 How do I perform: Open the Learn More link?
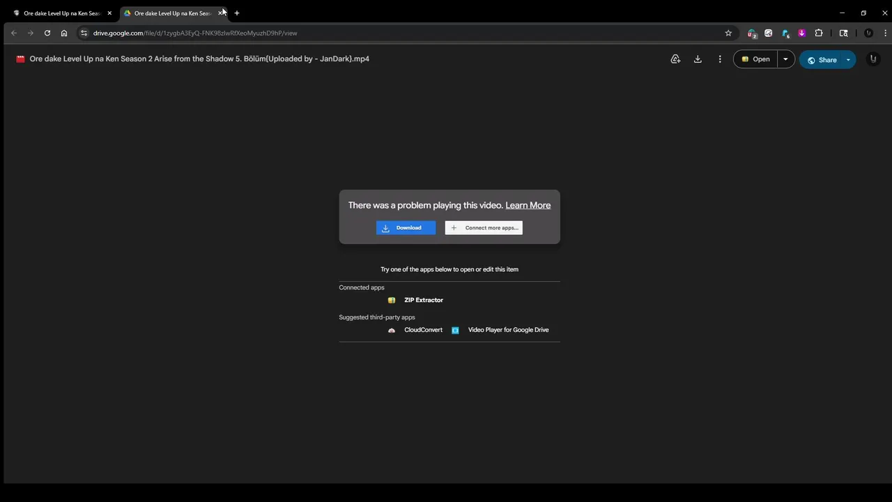528,205
